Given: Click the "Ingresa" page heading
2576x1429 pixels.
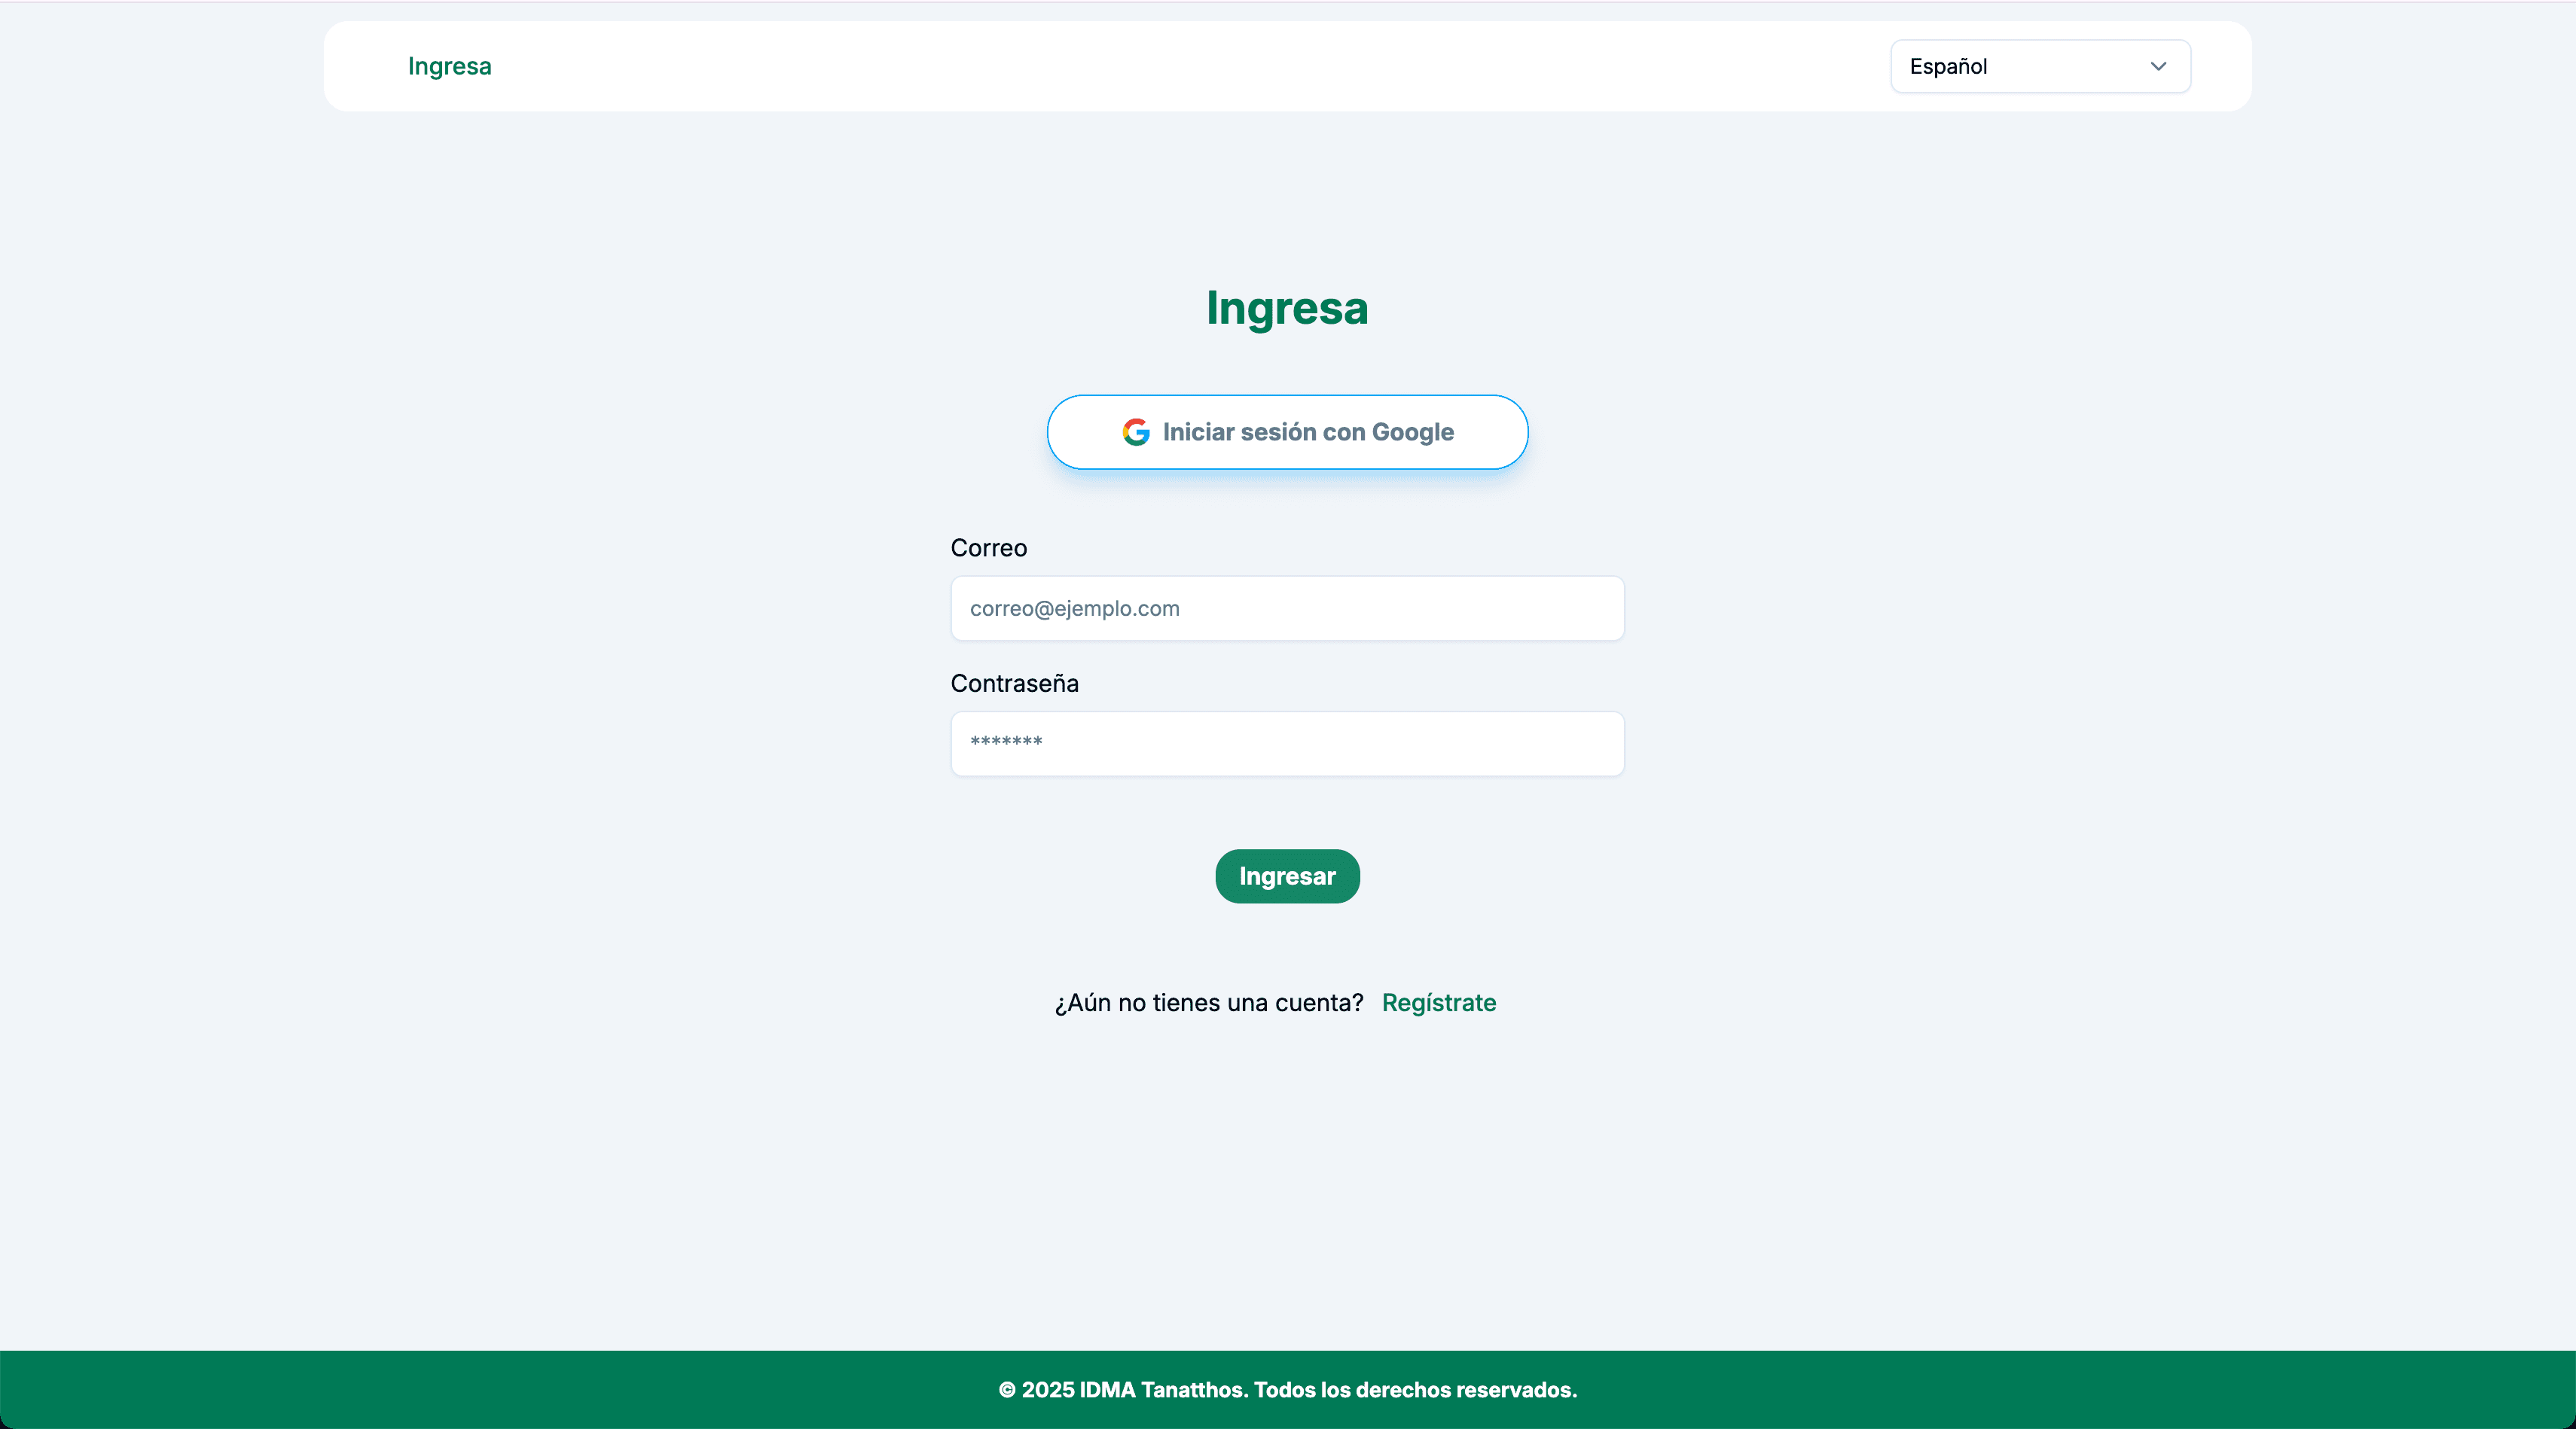Looking at the screenshot, I should click(1287, 309).
